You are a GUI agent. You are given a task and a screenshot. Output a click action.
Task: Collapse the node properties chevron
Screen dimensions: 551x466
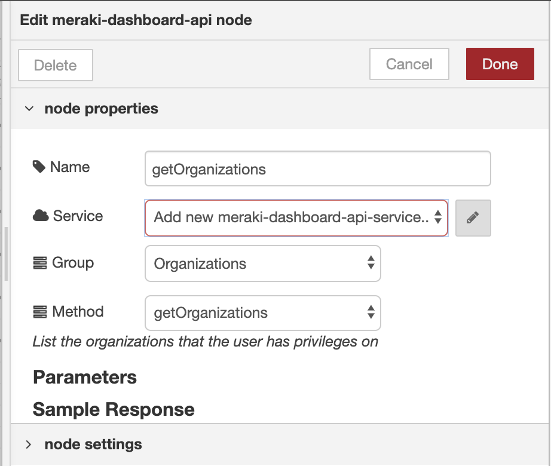pyautogui.click(x=29, y=109)
